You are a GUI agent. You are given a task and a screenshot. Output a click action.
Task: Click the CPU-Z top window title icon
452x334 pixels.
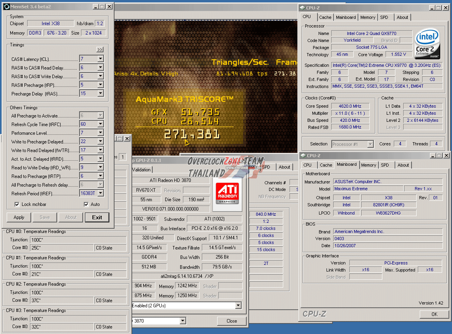(303, 8)
